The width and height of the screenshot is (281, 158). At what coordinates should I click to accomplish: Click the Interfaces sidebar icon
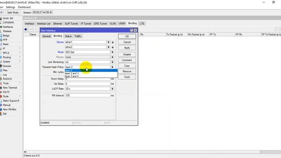[1, 27]
